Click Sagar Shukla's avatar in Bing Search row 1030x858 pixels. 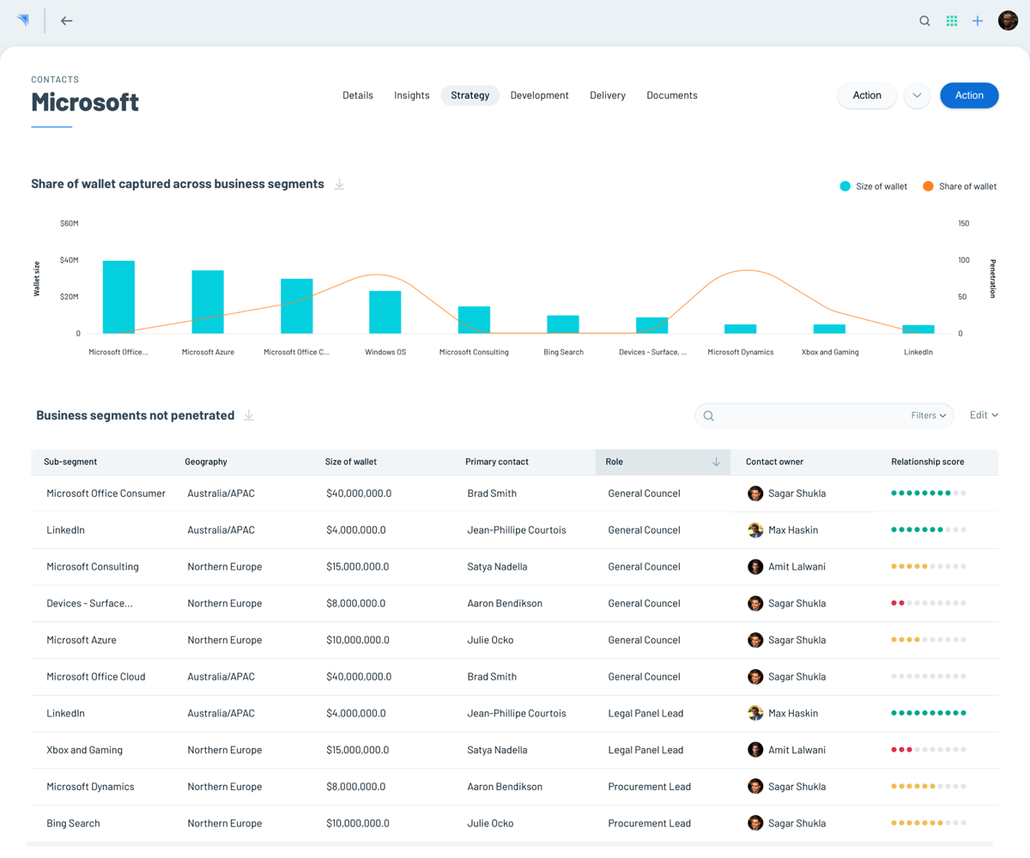click(755, 824)
